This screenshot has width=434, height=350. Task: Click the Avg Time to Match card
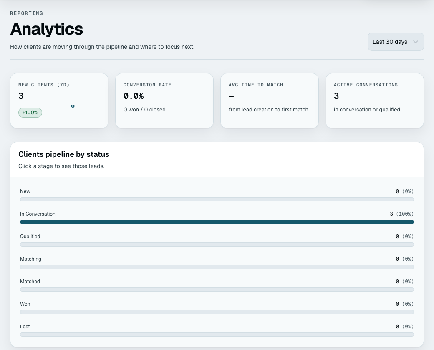(270, 101)
